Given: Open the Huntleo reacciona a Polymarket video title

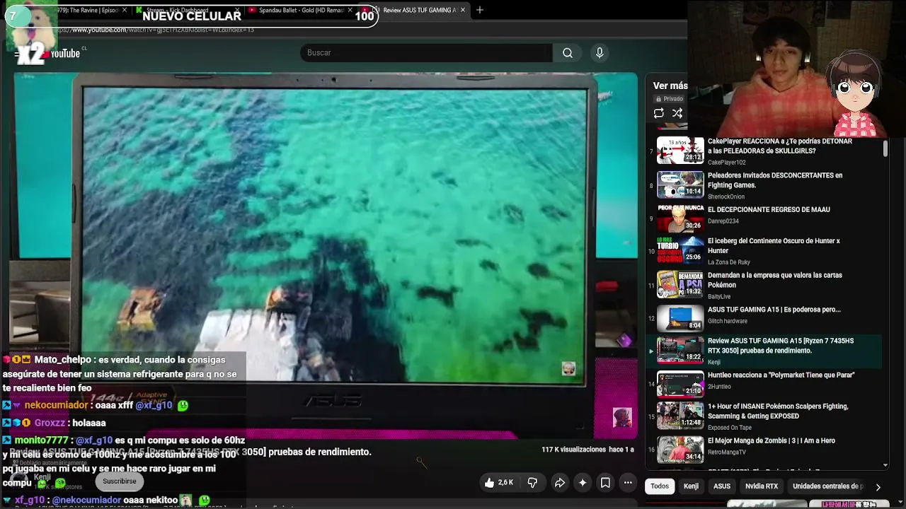Looking at the screenshot, I should [x=781, y=375].
